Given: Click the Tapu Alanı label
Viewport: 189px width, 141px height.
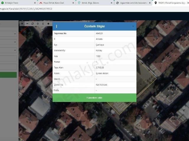Looking at the screenshot, I should [58, 68].
